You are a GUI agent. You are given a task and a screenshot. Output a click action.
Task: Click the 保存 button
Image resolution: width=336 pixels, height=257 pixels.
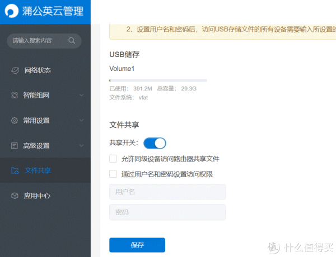tap(137, 245)
